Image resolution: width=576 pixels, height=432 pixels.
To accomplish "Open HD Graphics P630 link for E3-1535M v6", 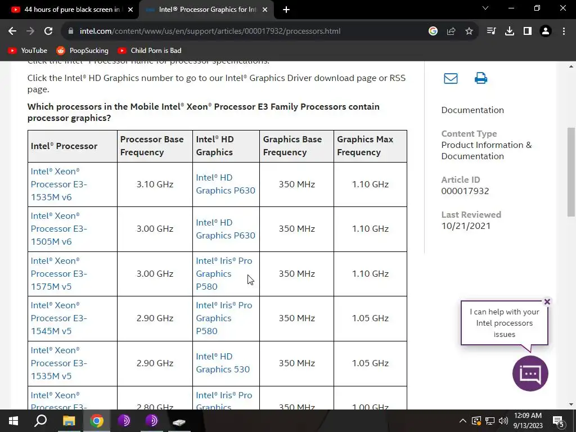I will tap(225, 184).
